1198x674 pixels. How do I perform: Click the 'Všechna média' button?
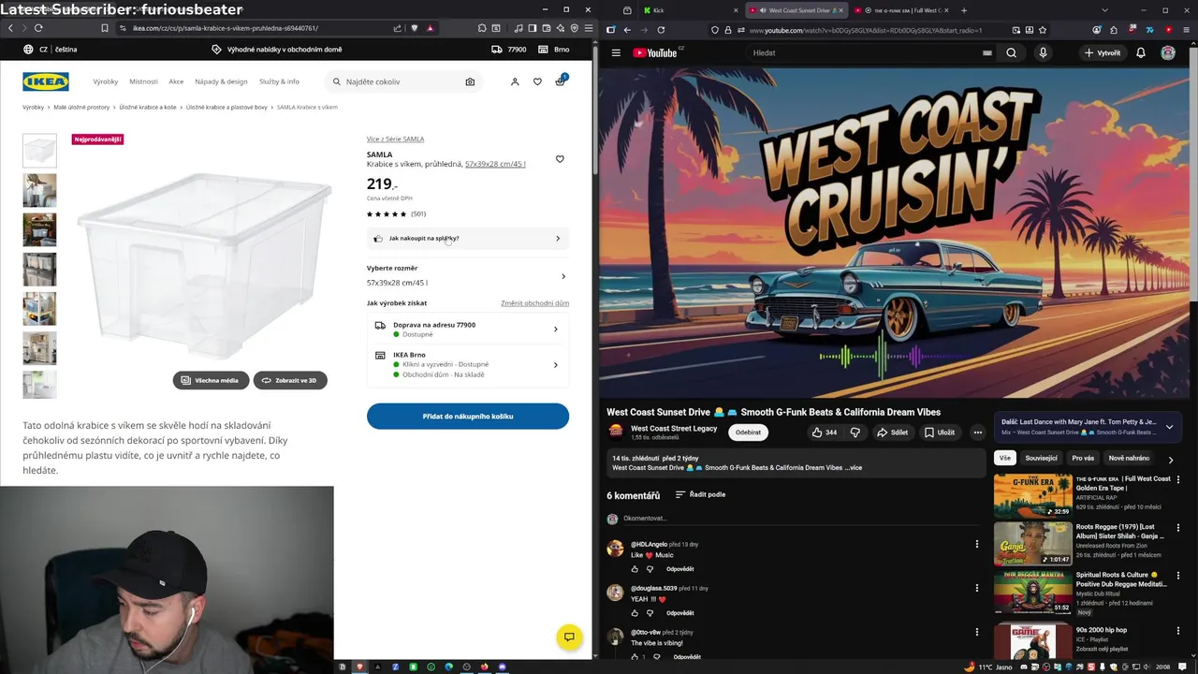pos(211,380)
